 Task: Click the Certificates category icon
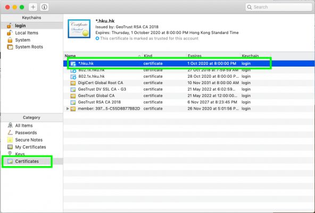pos(10,161)
